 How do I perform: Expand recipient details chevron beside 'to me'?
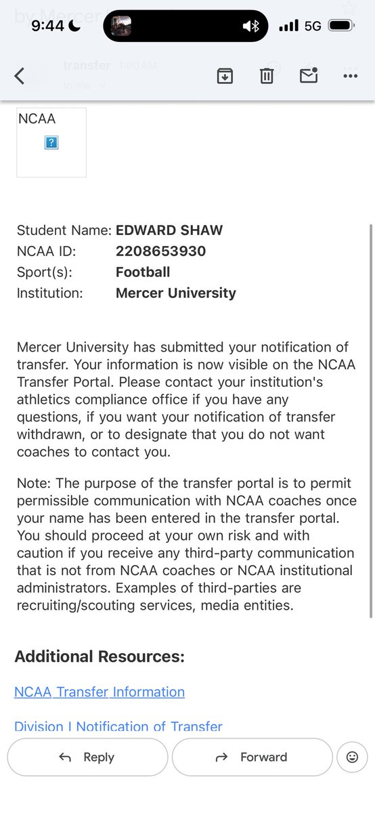[102, 86]
